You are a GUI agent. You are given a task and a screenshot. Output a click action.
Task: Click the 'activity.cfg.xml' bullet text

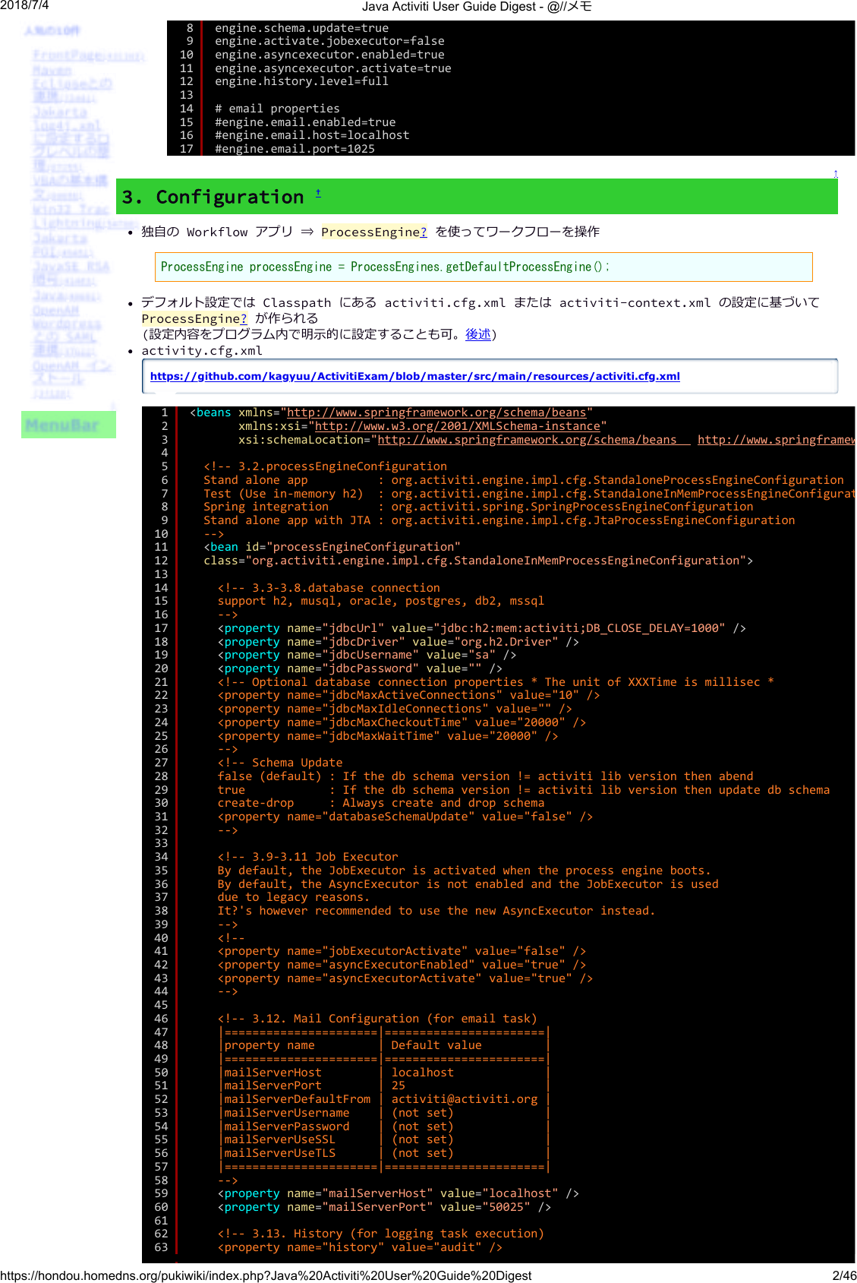202,351
